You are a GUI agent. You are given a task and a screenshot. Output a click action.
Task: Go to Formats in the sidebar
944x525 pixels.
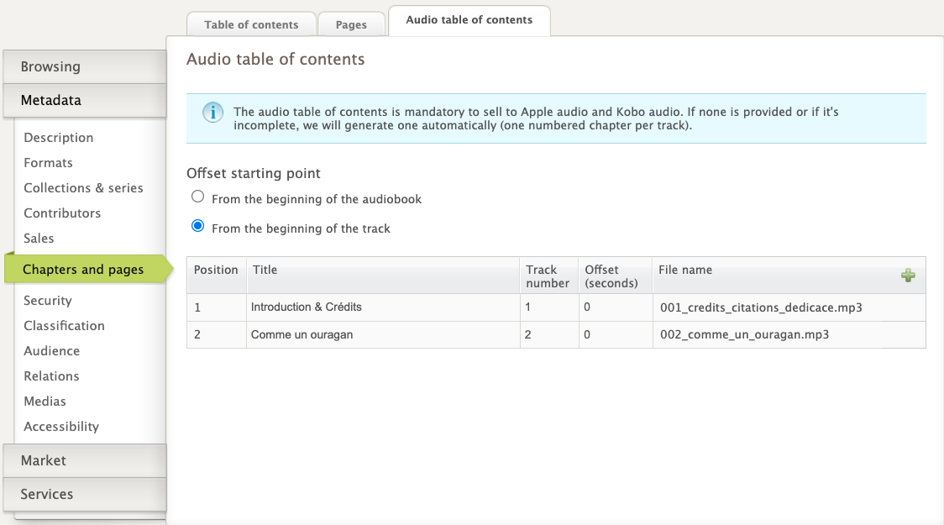(x=48, y=163)
